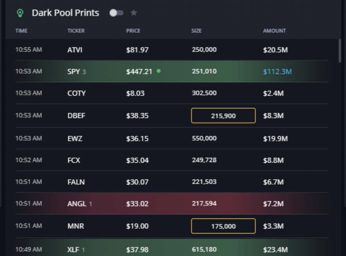Enable the Dark Pool Prints toggle switch

pos(117,13)
